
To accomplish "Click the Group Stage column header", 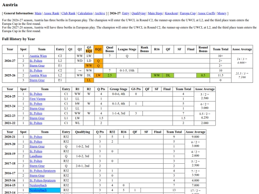I will [118, 89].
